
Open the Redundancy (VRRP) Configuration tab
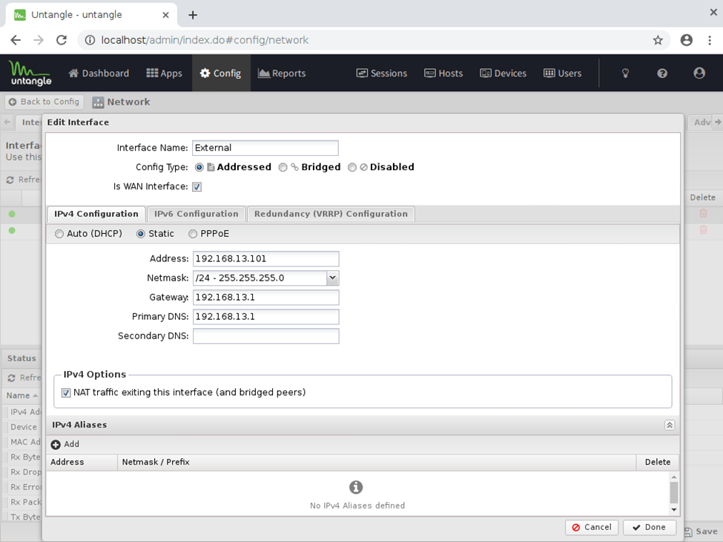331,214
